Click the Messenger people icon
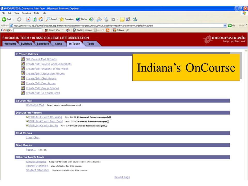 (135, 19)
